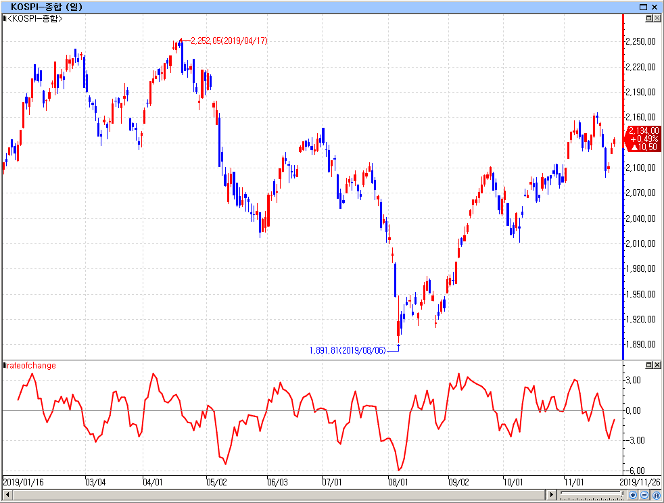This screenshot has height=503, width=664.
Task: Click the 1,890.00 price axis label
Action: tap(641, 344)
